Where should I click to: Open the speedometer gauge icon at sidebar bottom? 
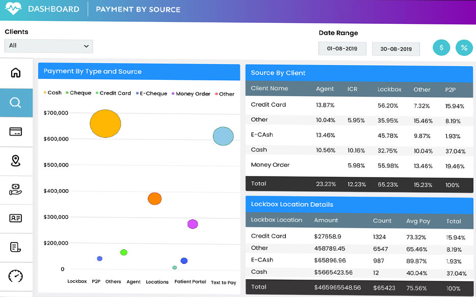[16, 275]
